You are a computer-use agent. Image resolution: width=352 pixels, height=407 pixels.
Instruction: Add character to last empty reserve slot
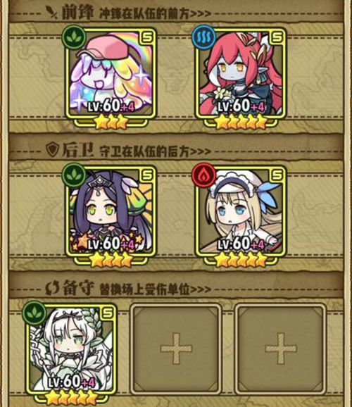(280, 349)
